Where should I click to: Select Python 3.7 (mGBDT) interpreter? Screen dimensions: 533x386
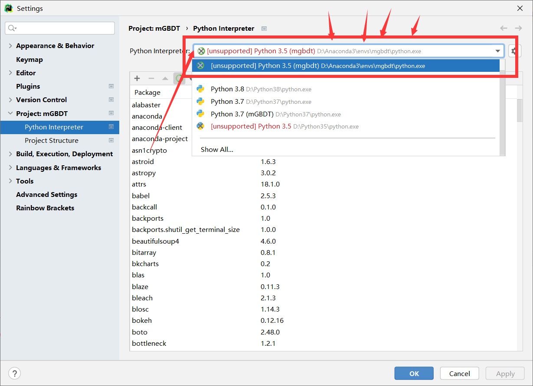click(x=346, y=114)
